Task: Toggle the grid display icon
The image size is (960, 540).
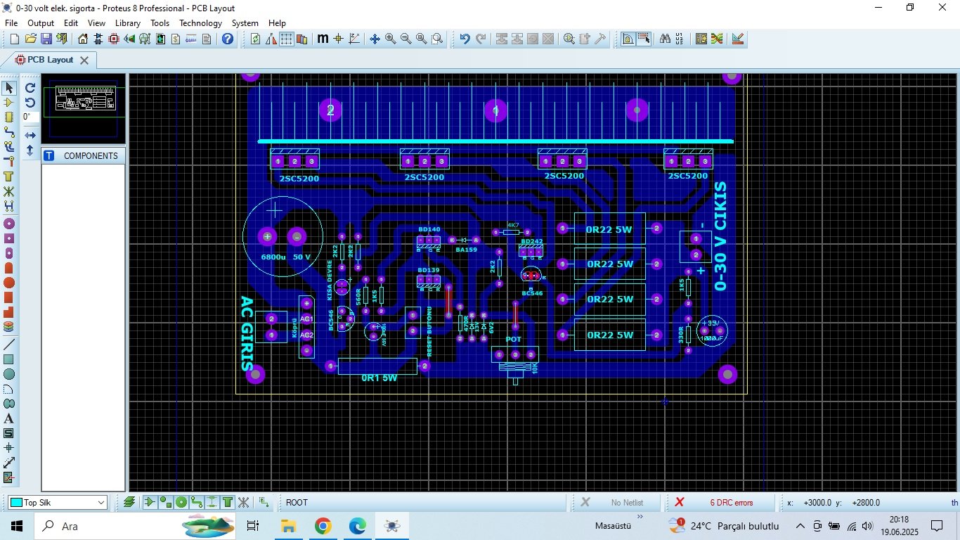Action: pyautogui.click(x=287, y=39)
